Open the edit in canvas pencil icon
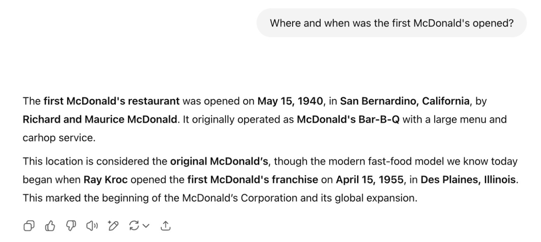The image size is (541, 242). (x=112, y=226)
